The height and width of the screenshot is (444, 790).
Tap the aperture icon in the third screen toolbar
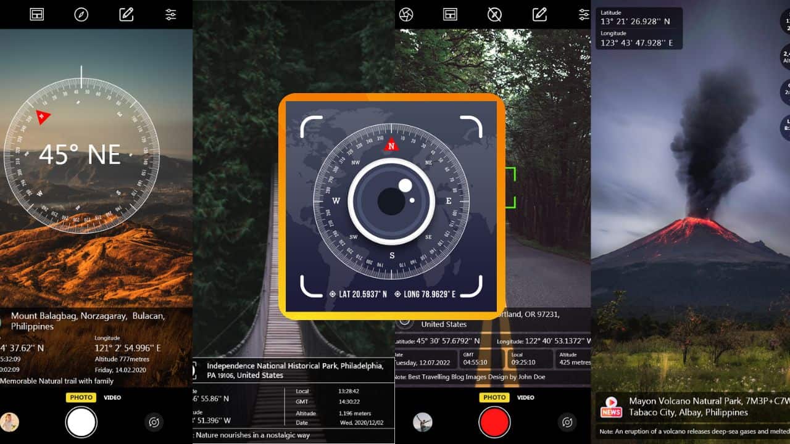click(x=405, y=14)
